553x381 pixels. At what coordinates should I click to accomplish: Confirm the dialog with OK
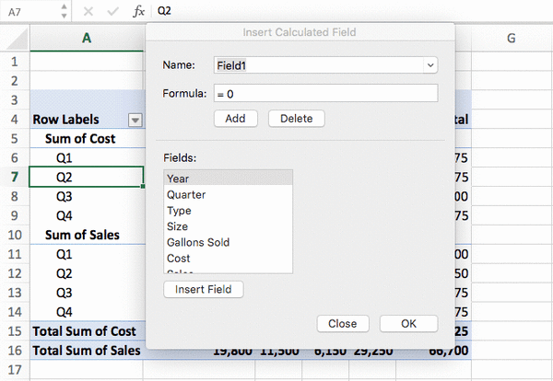(x=408, y=324)
